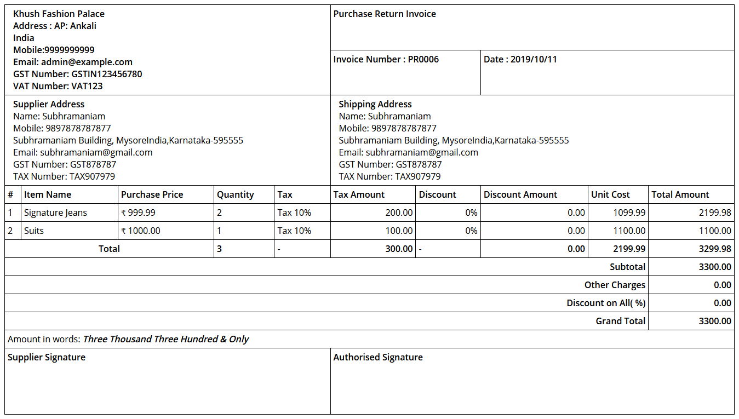Screen dimensions: 739x419
Task: Click the 200.00 tax amount cell
Action: point(399,213)
